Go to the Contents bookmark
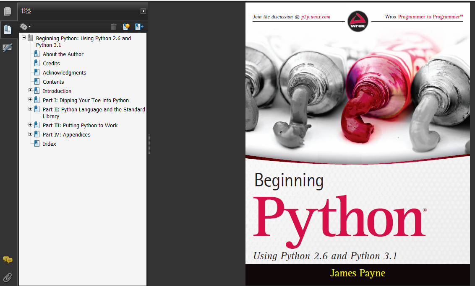The width and height of the screenshot is (475, 286). 53,82
